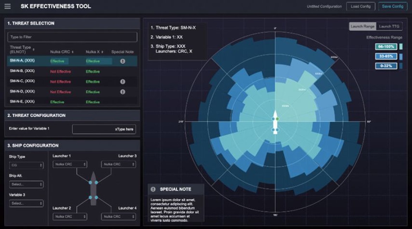Click the Load Config button
The width and height of the screenshot is (412, 229).
(x=361, y=6)
